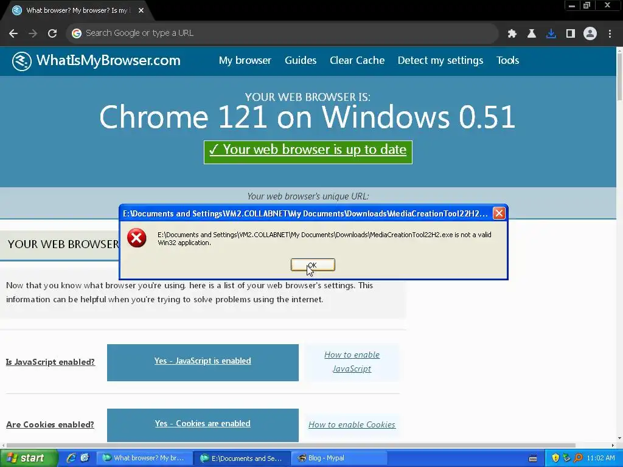Click the 11:02 AM clock
Screen dimensions: 623x467
click(x=600, y=458)
